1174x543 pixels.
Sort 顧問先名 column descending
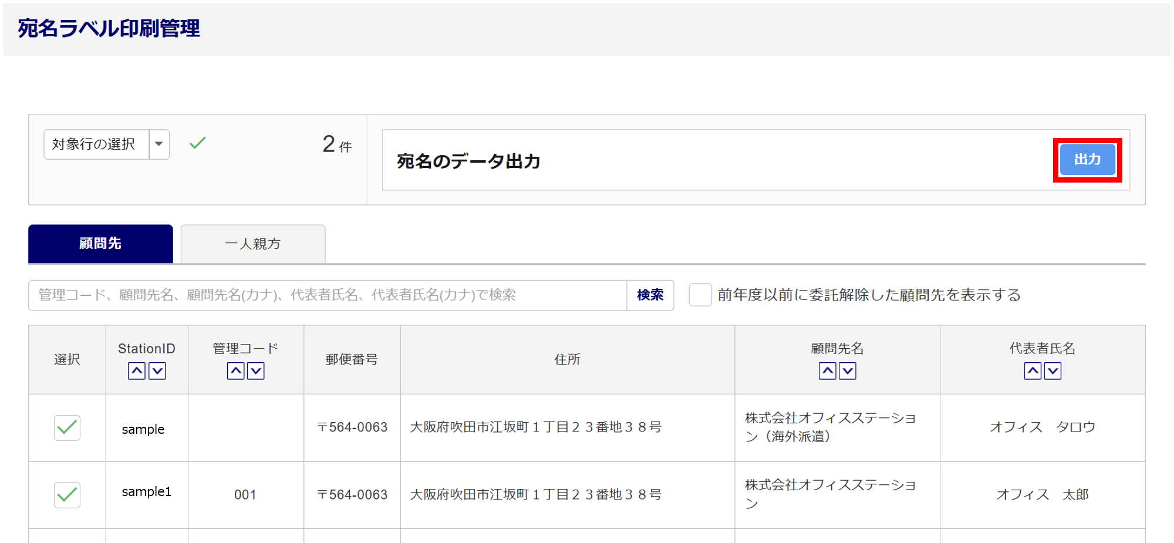point(848,371)
